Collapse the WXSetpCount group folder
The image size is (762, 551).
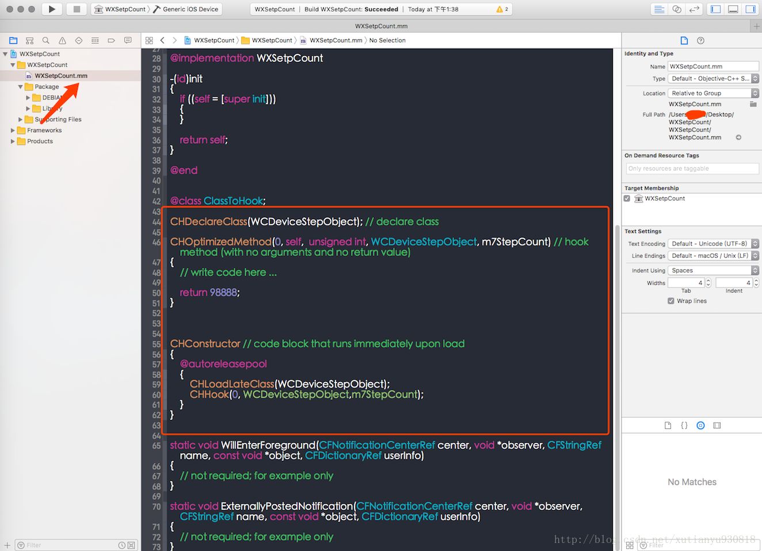click(x=13, y=65)
